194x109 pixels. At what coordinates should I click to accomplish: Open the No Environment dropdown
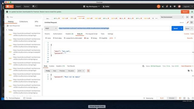[x=172, y=17]
